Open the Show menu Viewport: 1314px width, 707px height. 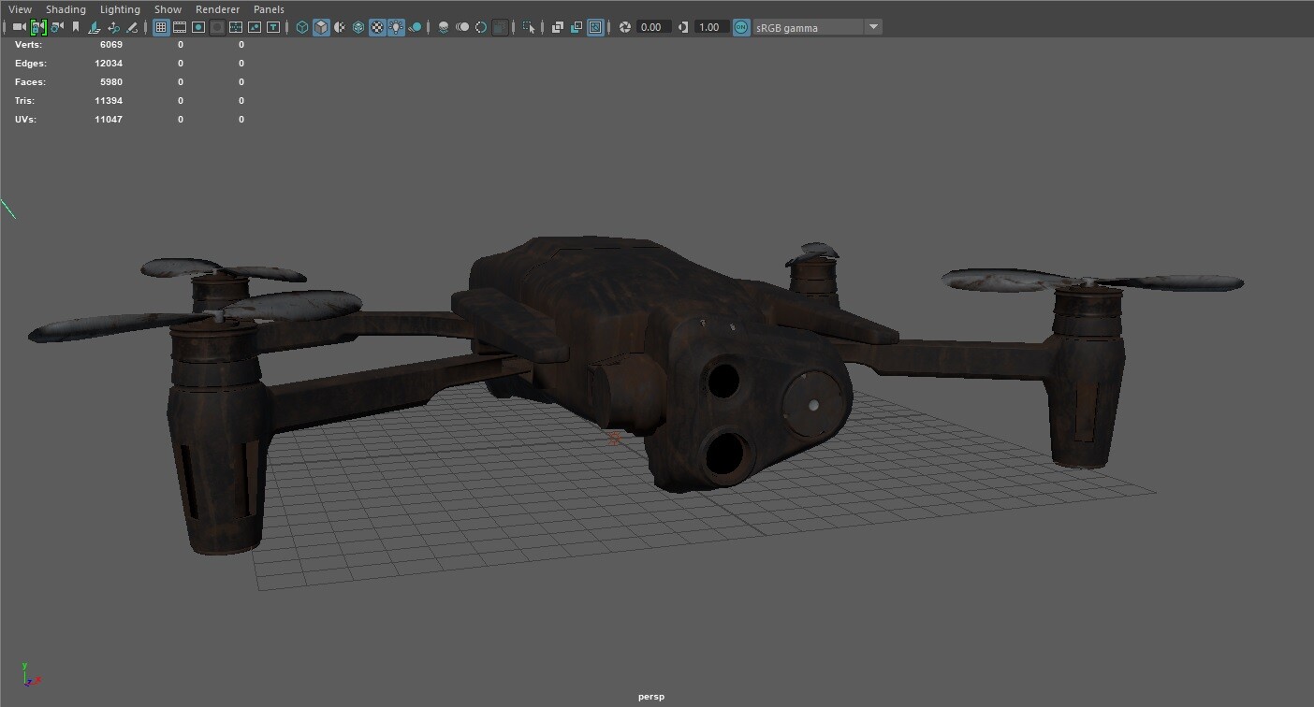click(x=168, y=9)
